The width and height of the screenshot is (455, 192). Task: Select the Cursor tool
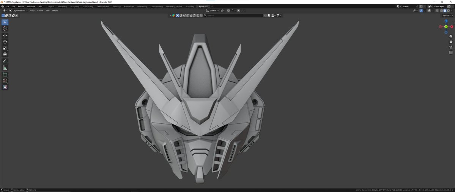click(5, 28)
